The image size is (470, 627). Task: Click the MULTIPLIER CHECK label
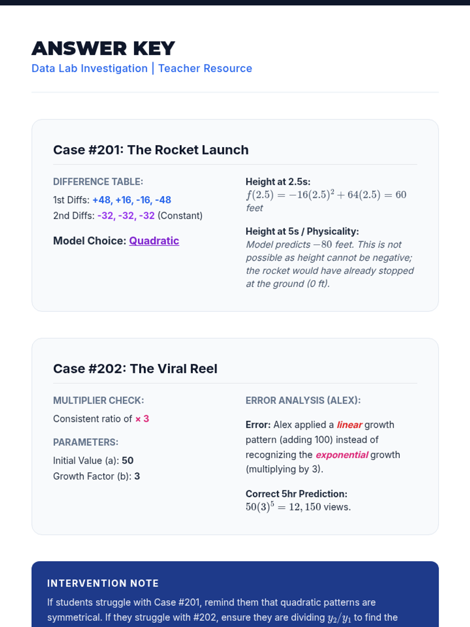click(x=98, y=400)
